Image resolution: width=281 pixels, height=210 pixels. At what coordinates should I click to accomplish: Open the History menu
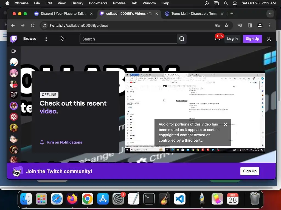pyautogui.click(x=77, y=3)
